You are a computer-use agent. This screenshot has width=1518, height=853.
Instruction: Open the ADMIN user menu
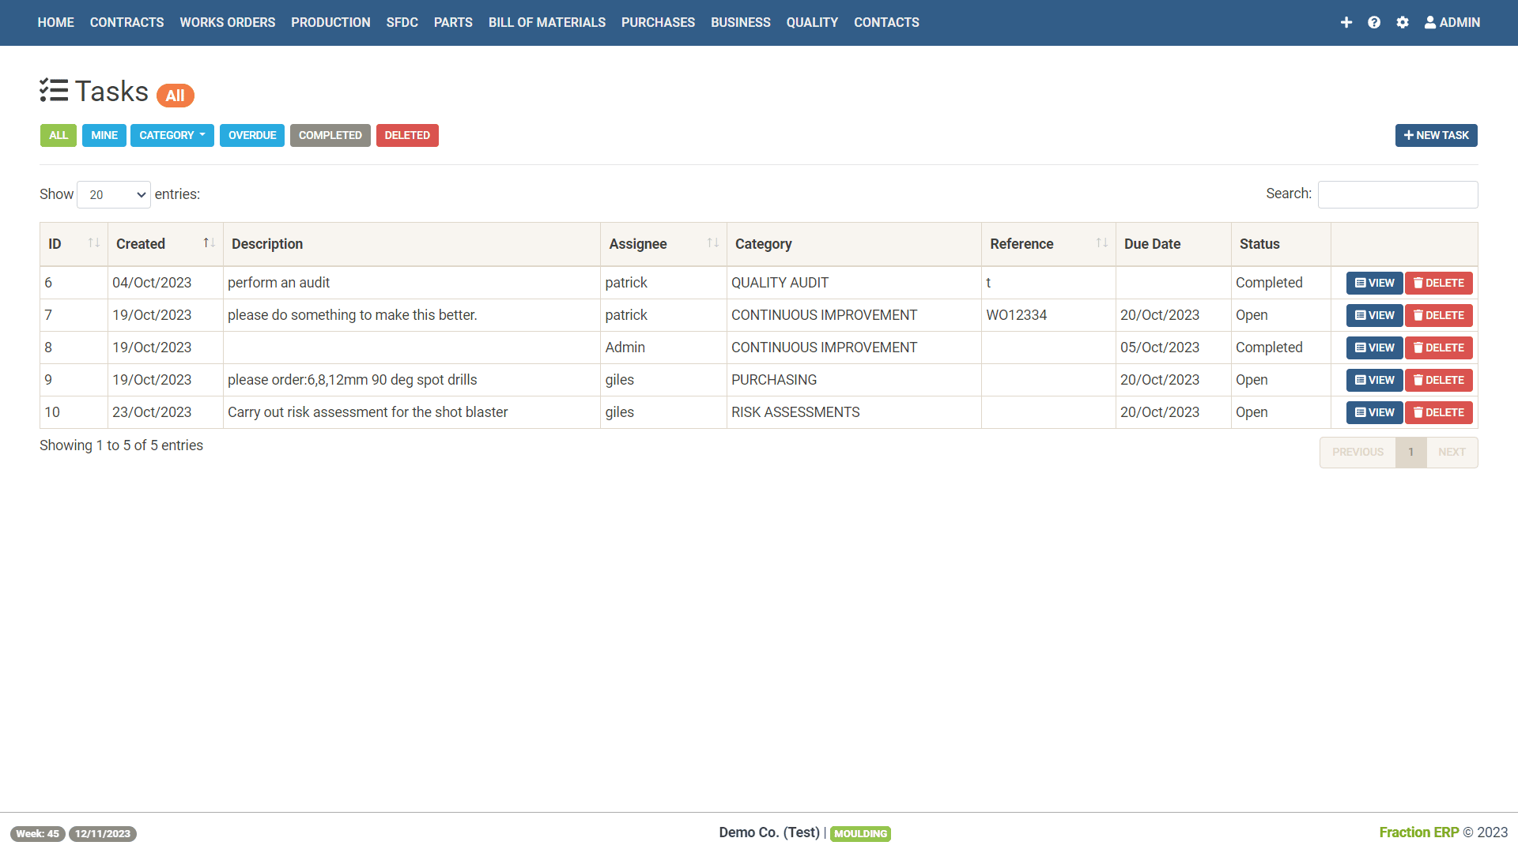[x=1452, y=22]
